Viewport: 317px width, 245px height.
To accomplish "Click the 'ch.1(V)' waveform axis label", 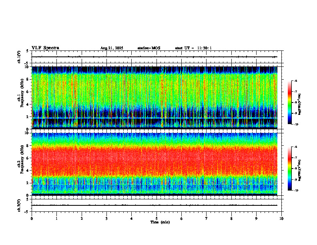I will point(19,57).
